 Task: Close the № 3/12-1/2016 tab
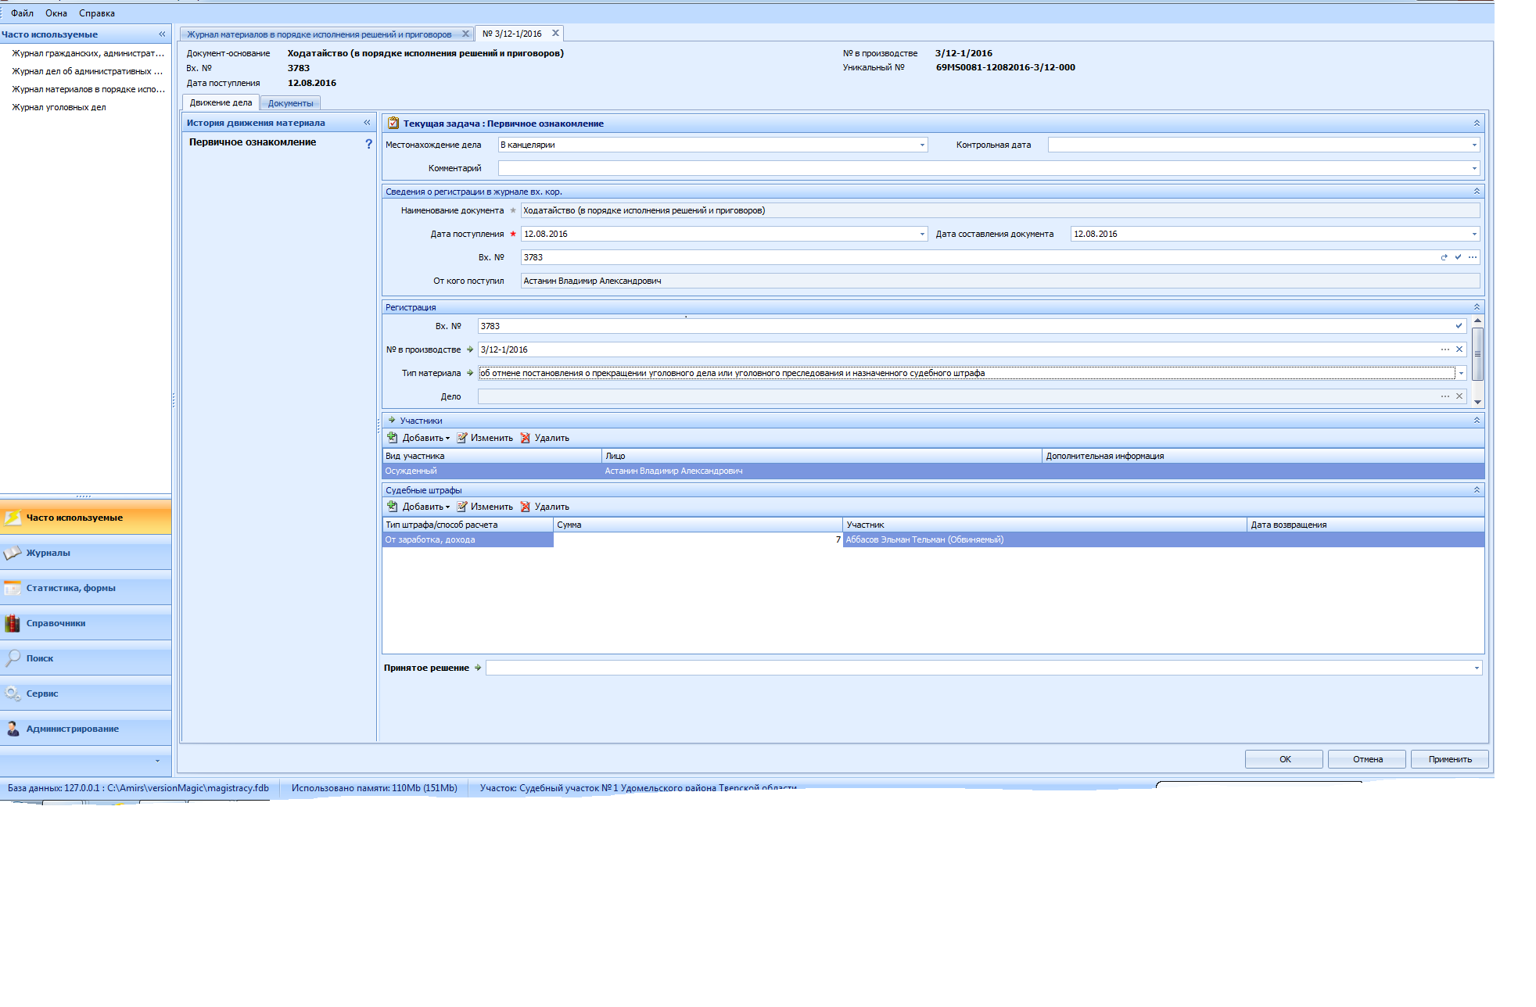coord(555,33)
